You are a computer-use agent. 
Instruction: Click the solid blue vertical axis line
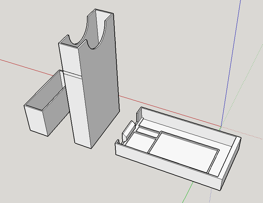coord(231,63)
